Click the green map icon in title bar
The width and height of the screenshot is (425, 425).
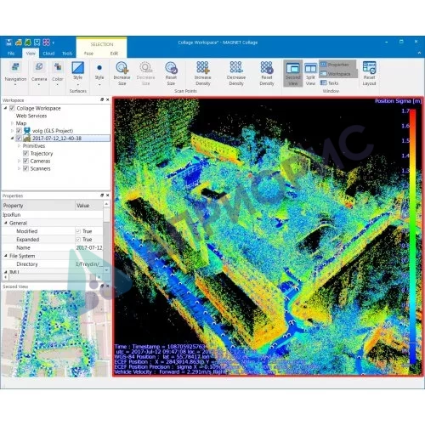(28, 42)
